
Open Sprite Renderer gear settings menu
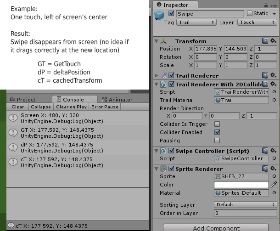pos(274,169)
